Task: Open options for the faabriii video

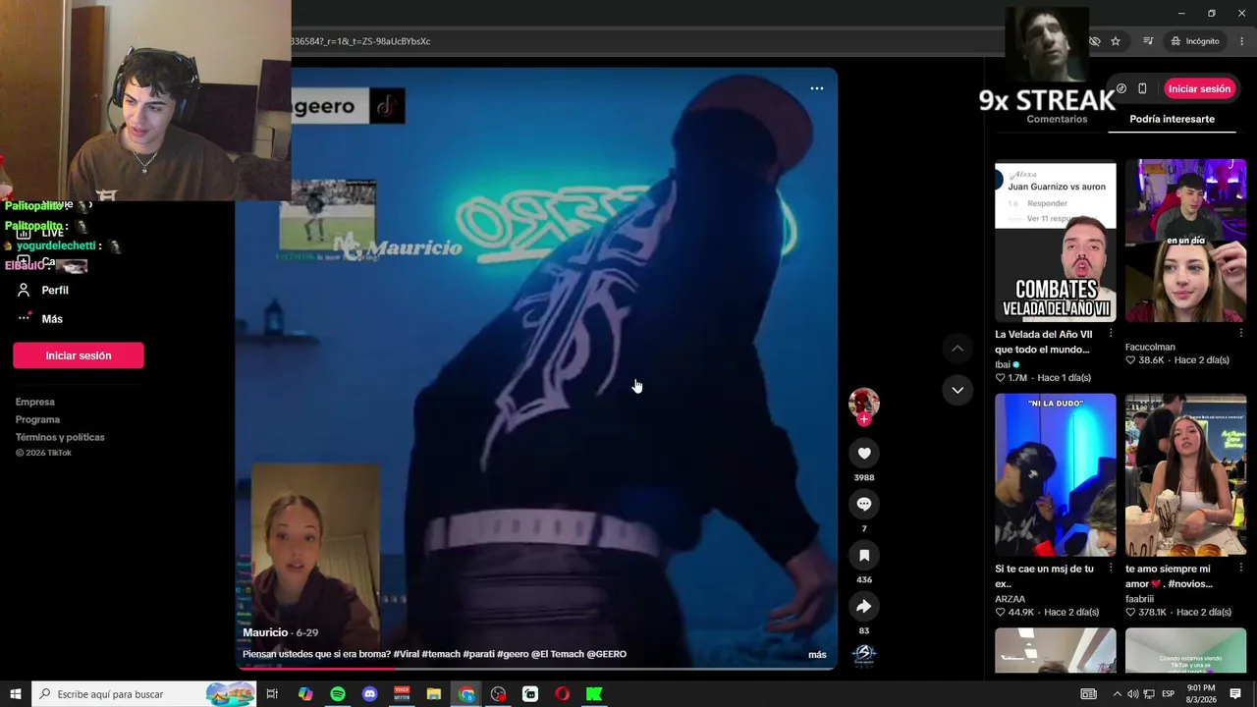Action: tap(1240, 568)
